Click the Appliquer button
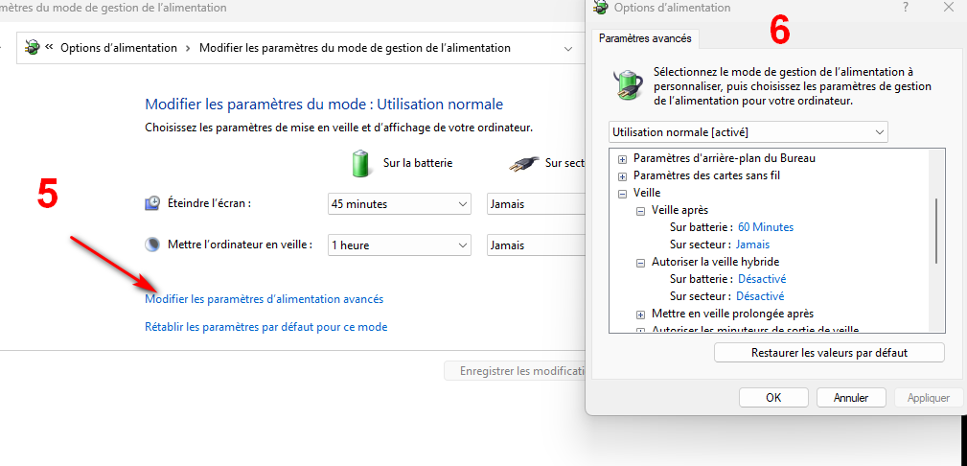Image resolution: width=967 pixels, height=466 pixels. click(x=928, y=398)
